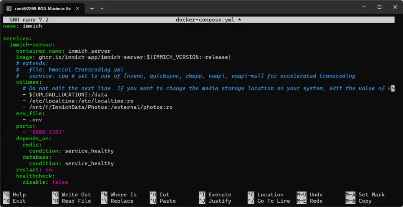403x207 pixels.
Task: Click the /mnt/f/ImmichData/Photos volume line
Action: tap(98, 107)
